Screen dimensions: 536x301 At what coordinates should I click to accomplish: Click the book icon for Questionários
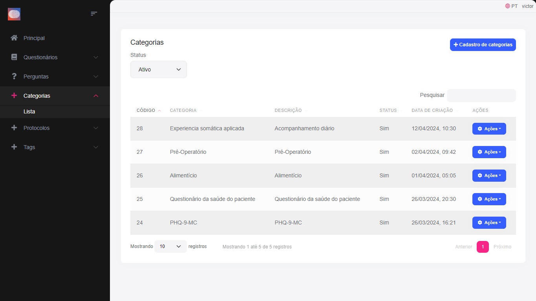pos(14,57)
